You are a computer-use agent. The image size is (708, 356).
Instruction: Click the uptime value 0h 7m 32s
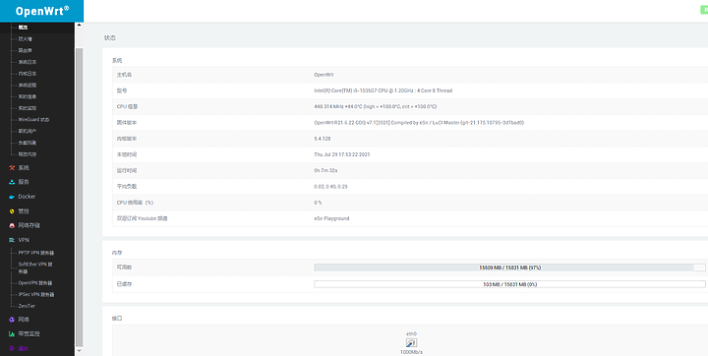(x=326, y=170)
